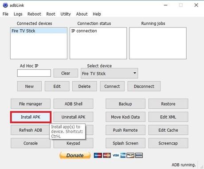204x169 pixels.
Task: Click into the Ad Hoc IP field
Action: pyautogui.click(x=34, y=73)
